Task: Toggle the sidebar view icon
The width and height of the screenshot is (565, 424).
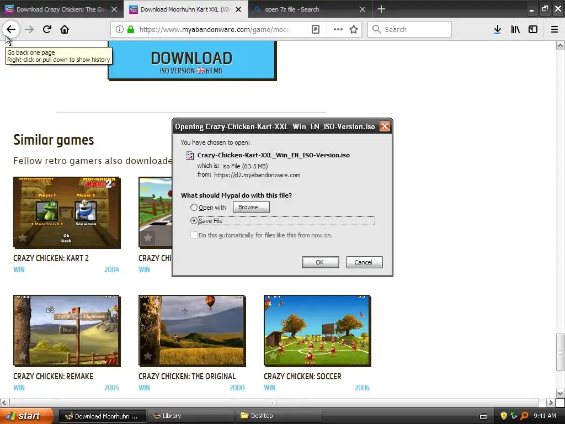Action: click(533, 29)
